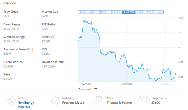Show the 1 MONTH chart view
Screen dimensions: 188x110
103,12
